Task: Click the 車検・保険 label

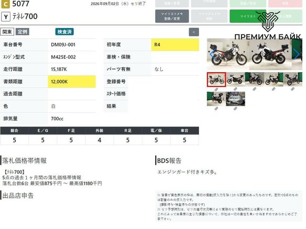Action: pos(118,57)
